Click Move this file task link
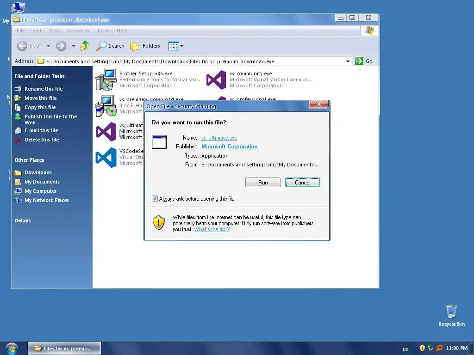Screen dimensions: 474x355 pos(41,98)
